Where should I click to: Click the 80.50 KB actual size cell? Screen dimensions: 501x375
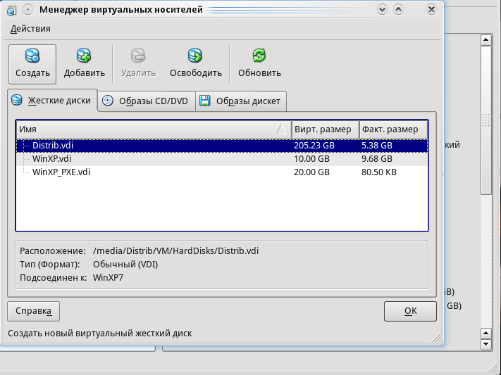point(379,172)
